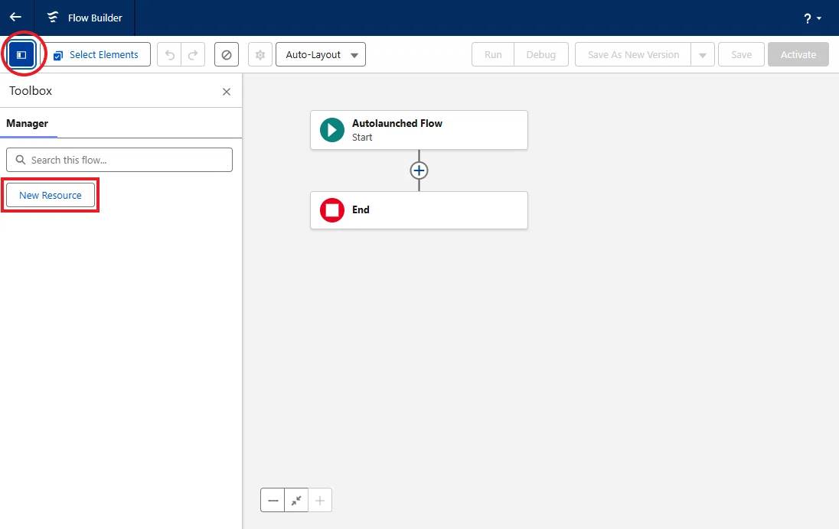Toggle the Toolbox panel button
Screen dimensions: 839x529
coord(21,54)
